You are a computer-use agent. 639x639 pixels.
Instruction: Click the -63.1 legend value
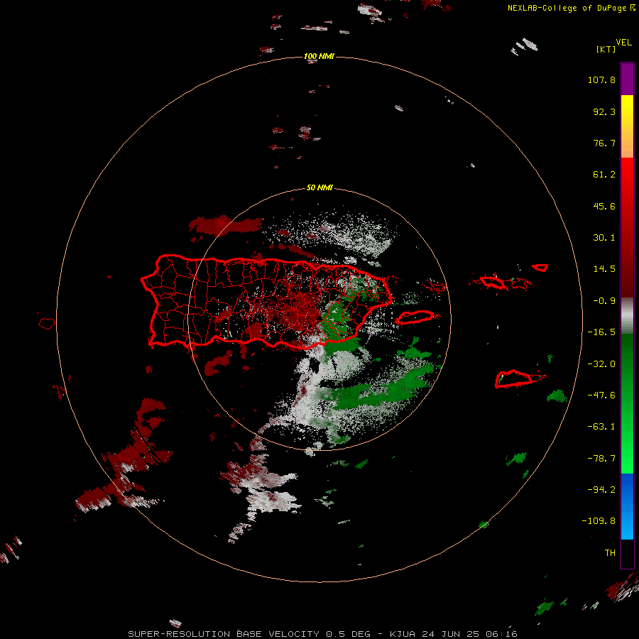[601, 427]
